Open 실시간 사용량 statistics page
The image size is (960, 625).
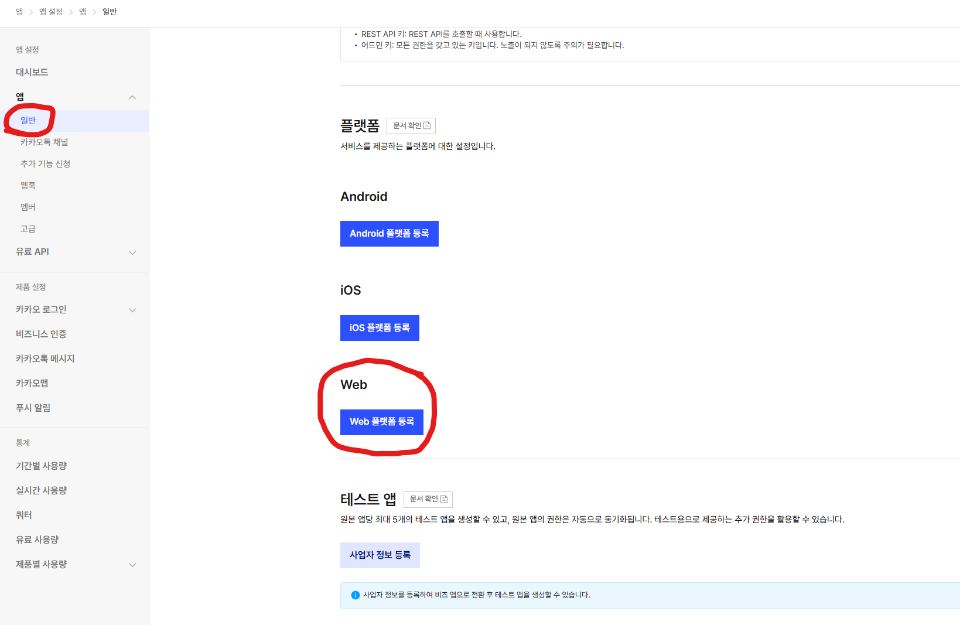coord(42,490)
